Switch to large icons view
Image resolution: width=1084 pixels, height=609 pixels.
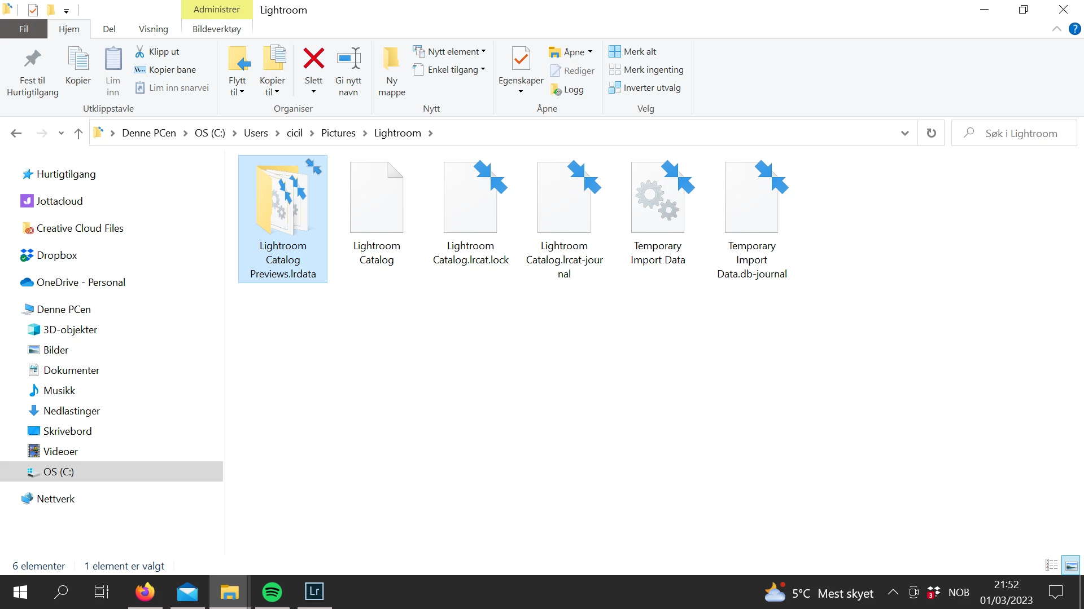point(1071,565)
